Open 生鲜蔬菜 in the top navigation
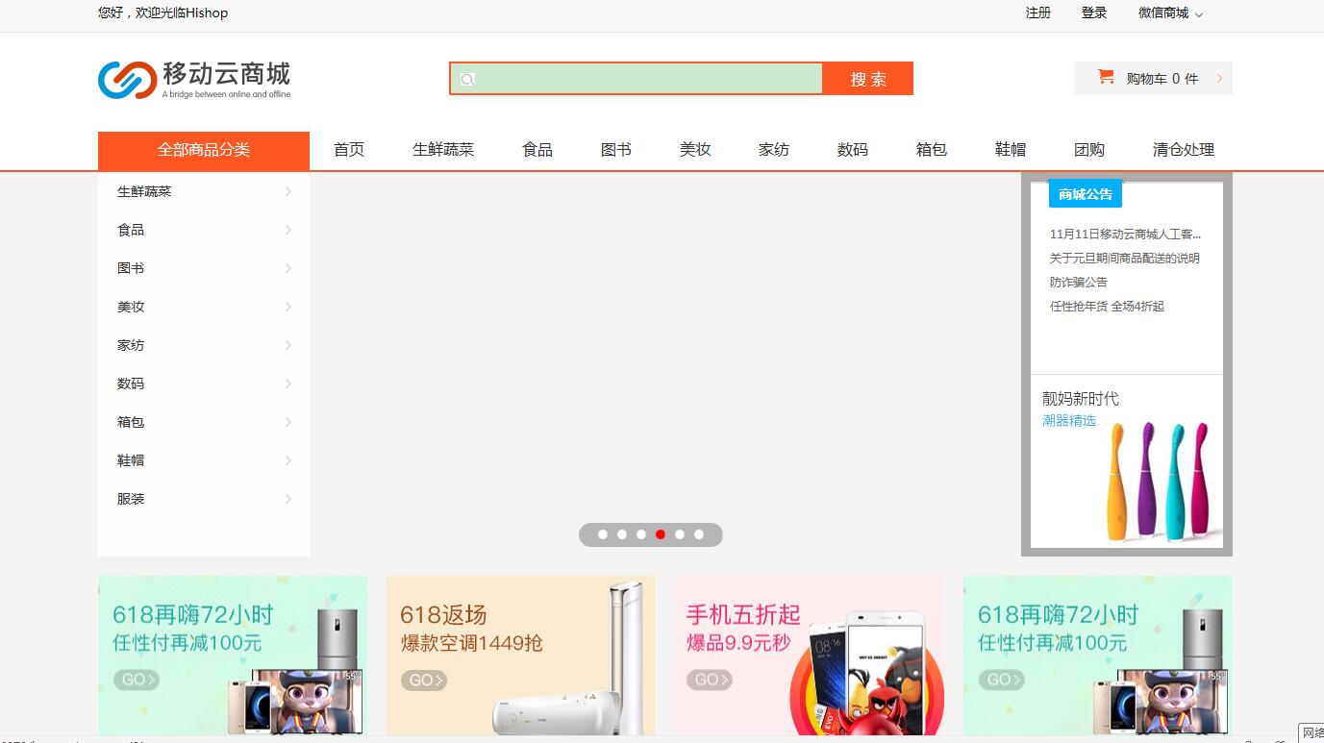 click(443, 150)
